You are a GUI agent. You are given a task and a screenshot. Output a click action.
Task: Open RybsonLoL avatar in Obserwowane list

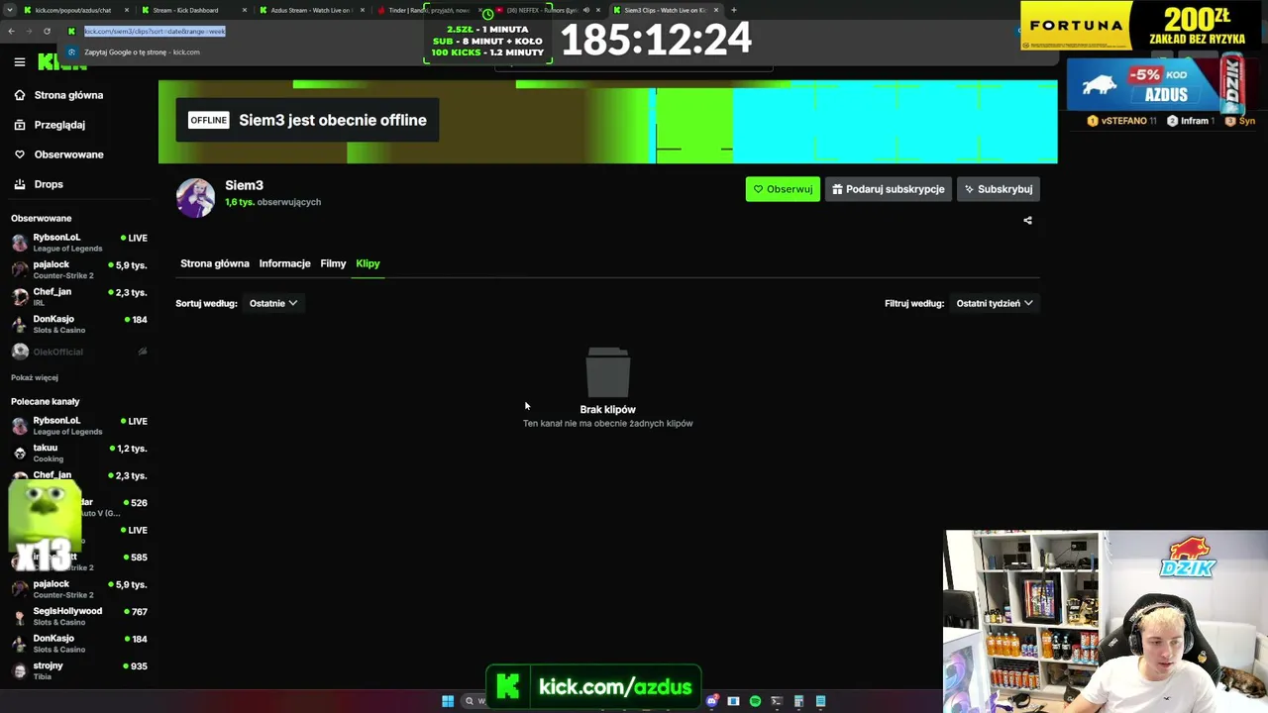(x=20, y=243)
